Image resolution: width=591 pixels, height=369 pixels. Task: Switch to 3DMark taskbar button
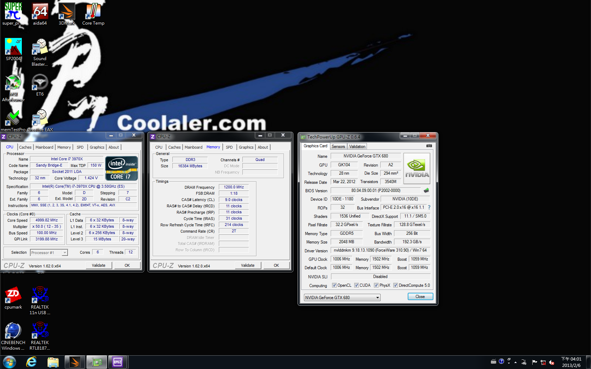pos(75,362)
